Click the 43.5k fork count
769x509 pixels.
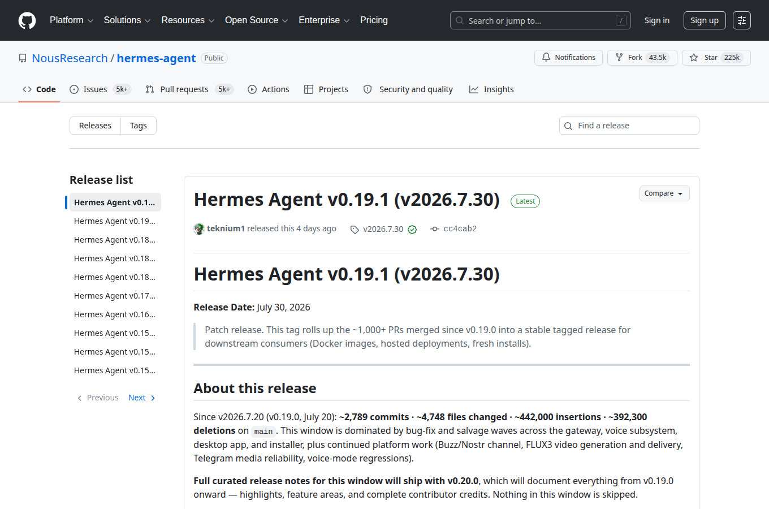pyautogui.click(x=658, y=58)
